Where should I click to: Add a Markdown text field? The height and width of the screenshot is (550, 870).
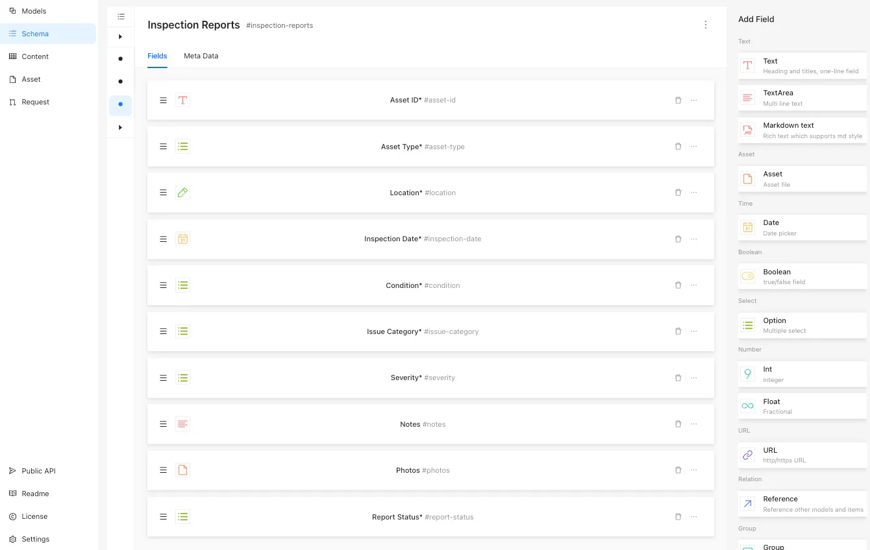(x=802, y=130)
